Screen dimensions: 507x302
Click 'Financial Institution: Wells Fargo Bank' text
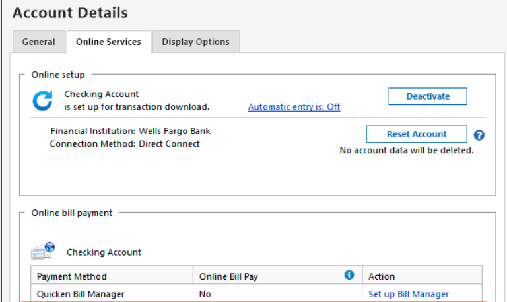[x=130, y=131]
